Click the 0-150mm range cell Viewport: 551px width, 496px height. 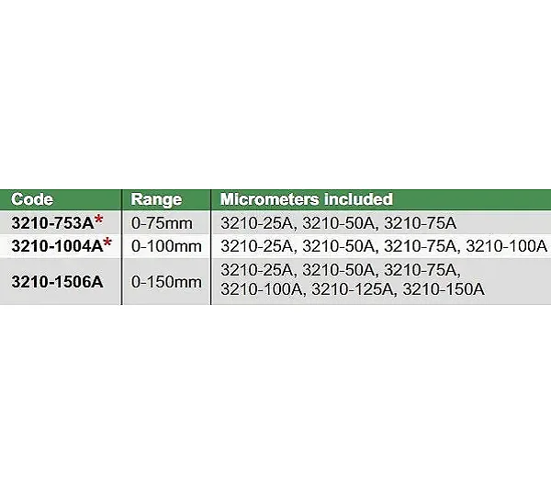coord(166,282)
